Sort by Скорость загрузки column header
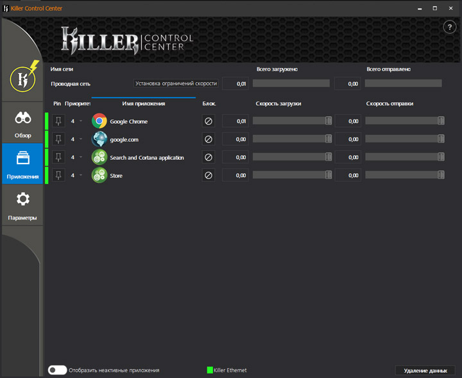Image resolution: width=462 pixels, height=378 pixels. pos(278,103)
